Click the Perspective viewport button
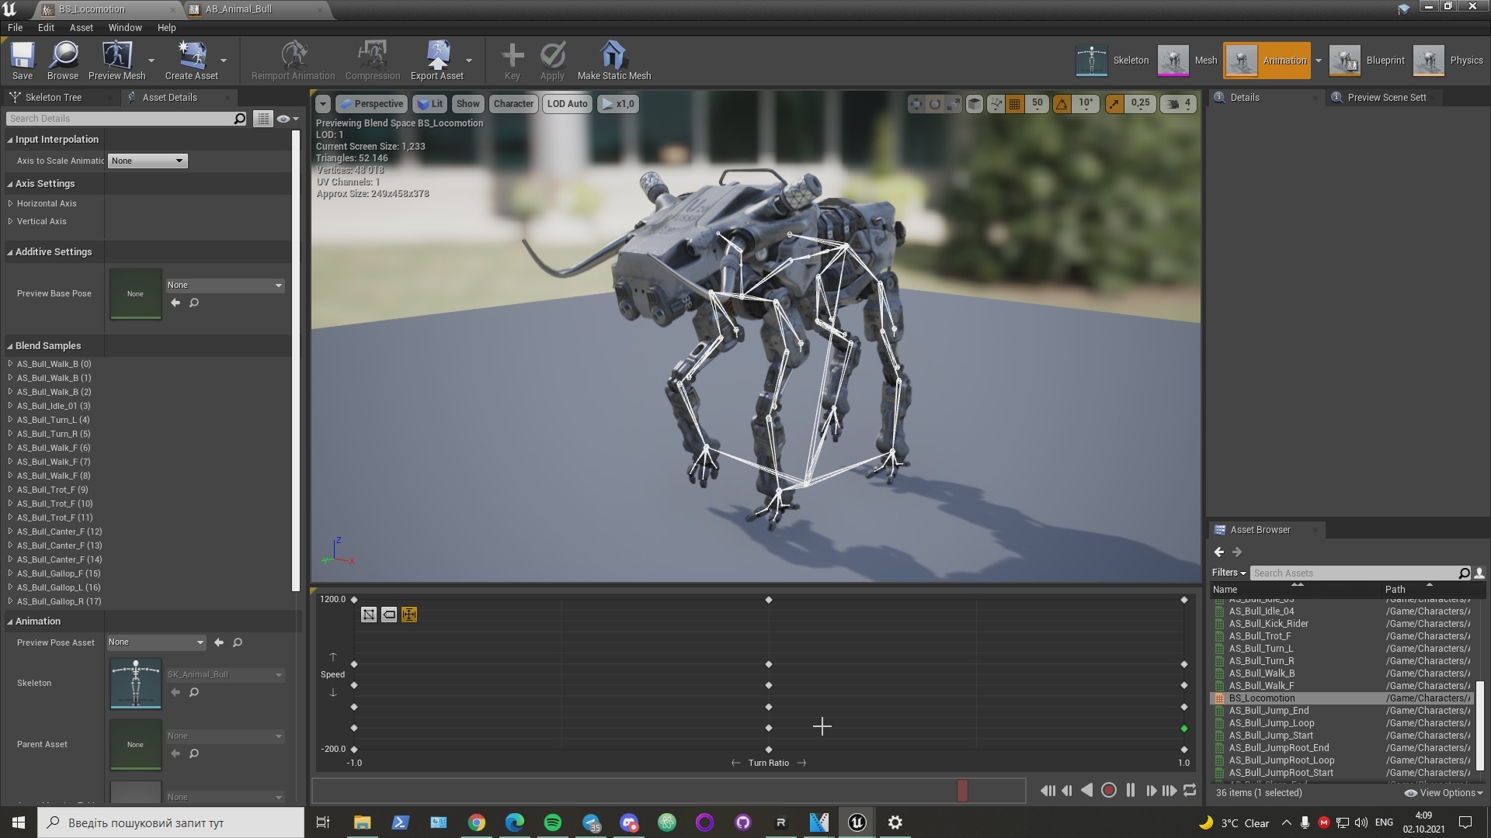 [x=371, y=104]
